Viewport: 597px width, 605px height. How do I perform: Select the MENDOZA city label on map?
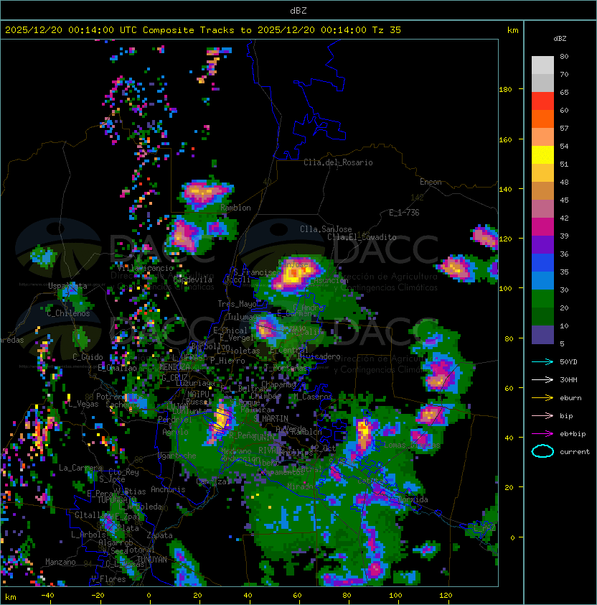coord(175,367)
